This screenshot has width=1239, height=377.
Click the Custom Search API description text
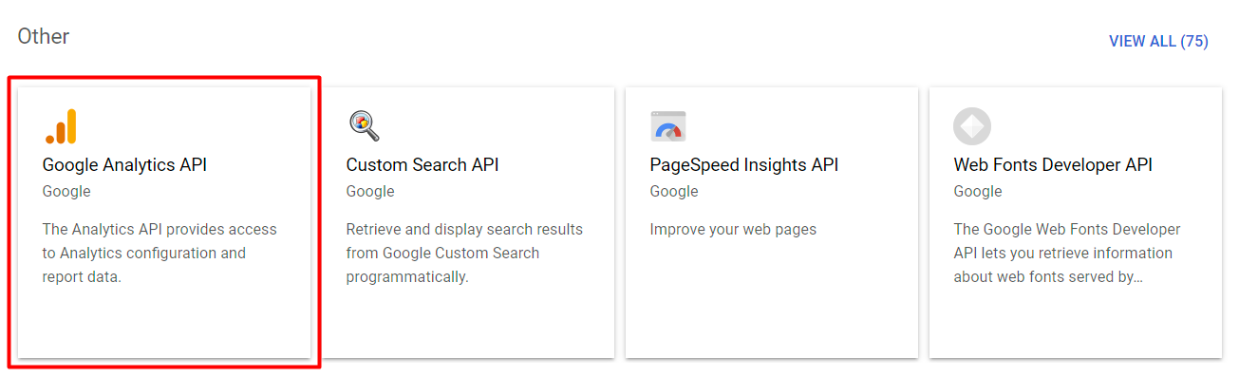(x=464, y=254)
